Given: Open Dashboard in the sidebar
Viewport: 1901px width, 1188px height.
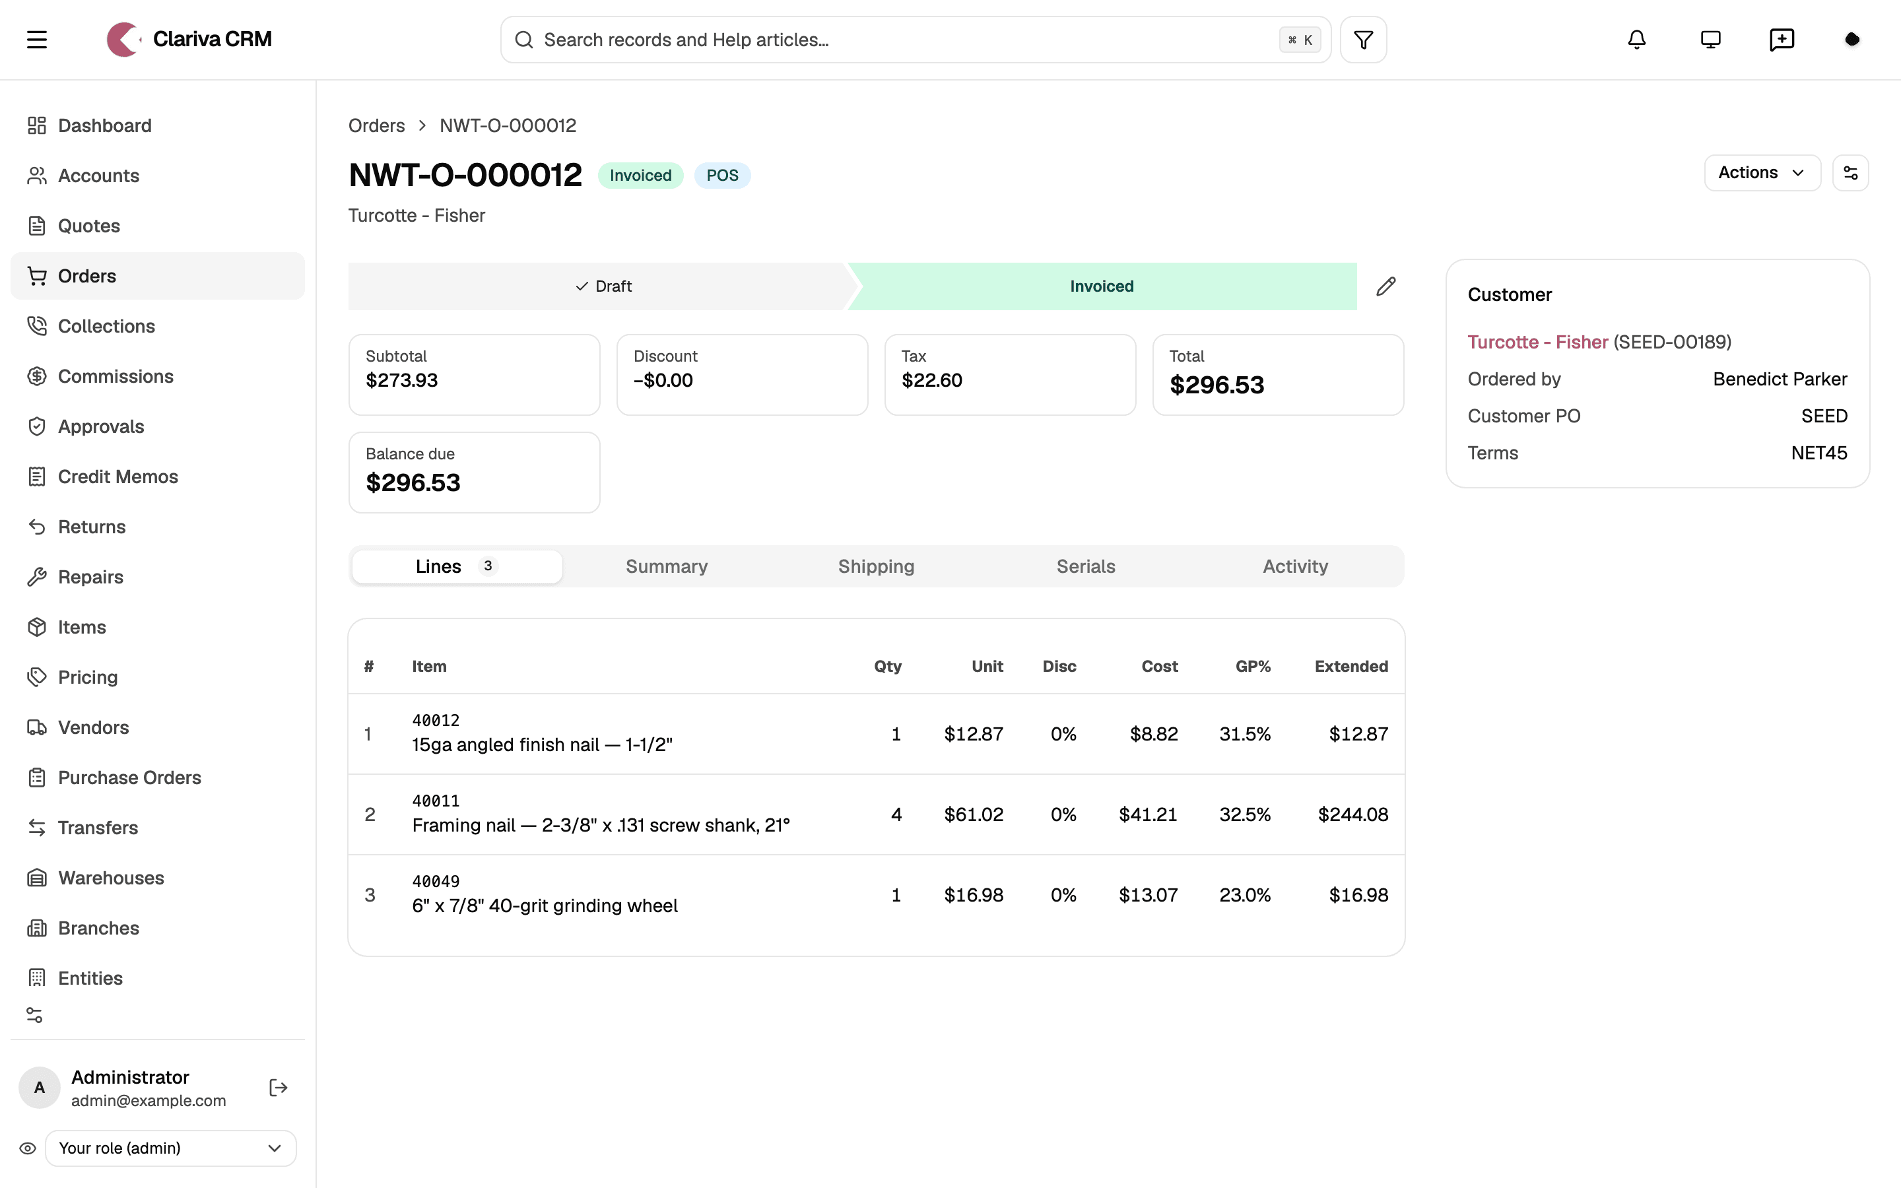Looking at the screenshot, I should click(157, 125).
